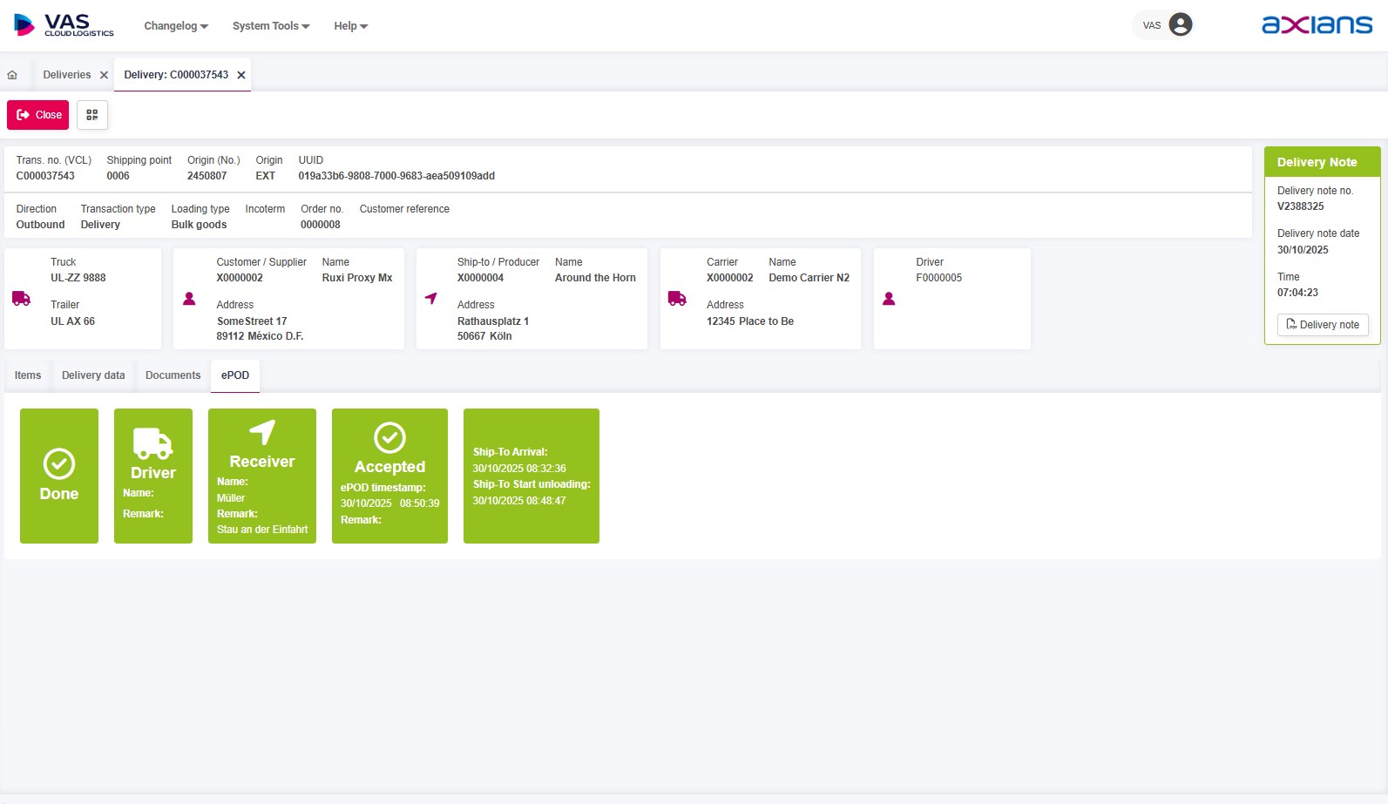Switch to the Items tab
This screenshot has height=804, width=1388.
click(28, 375)
